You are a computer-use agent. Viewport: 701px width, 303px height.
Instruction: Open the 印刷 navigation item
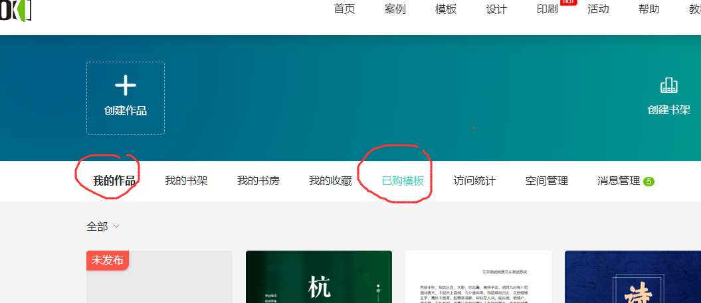coord(547,9)
